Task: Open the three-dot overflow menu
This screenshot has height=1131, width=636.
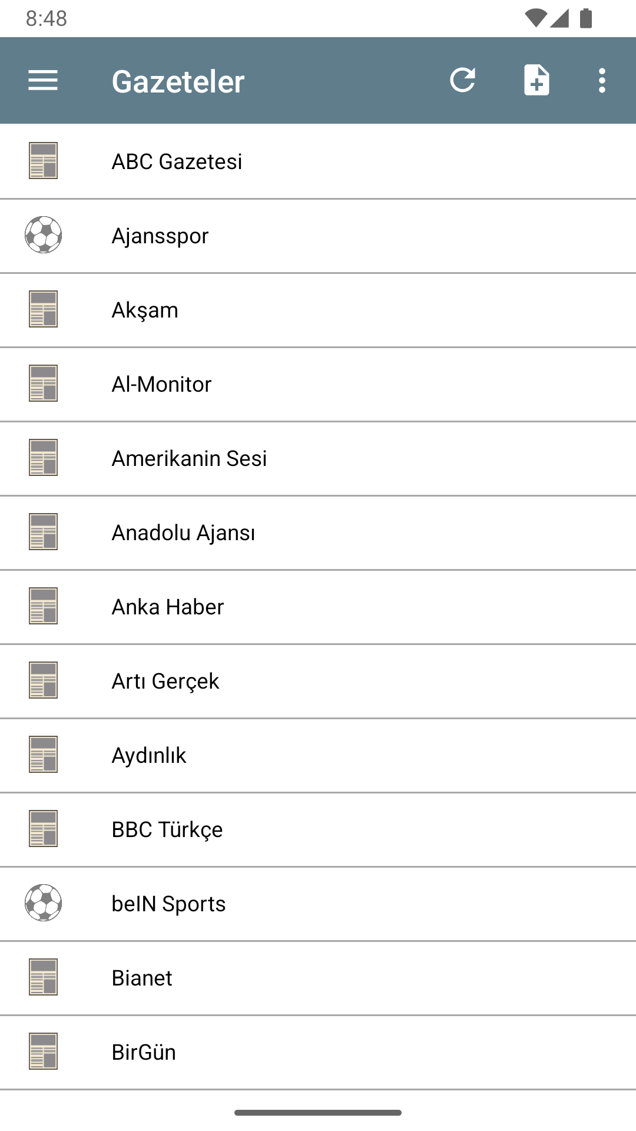Action: pos(601,81)
